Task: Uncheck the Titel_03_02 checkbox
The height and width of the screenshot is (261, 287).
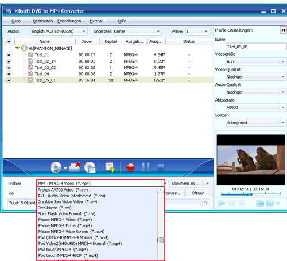Action: pyautogui.click(x=9, y=68)
